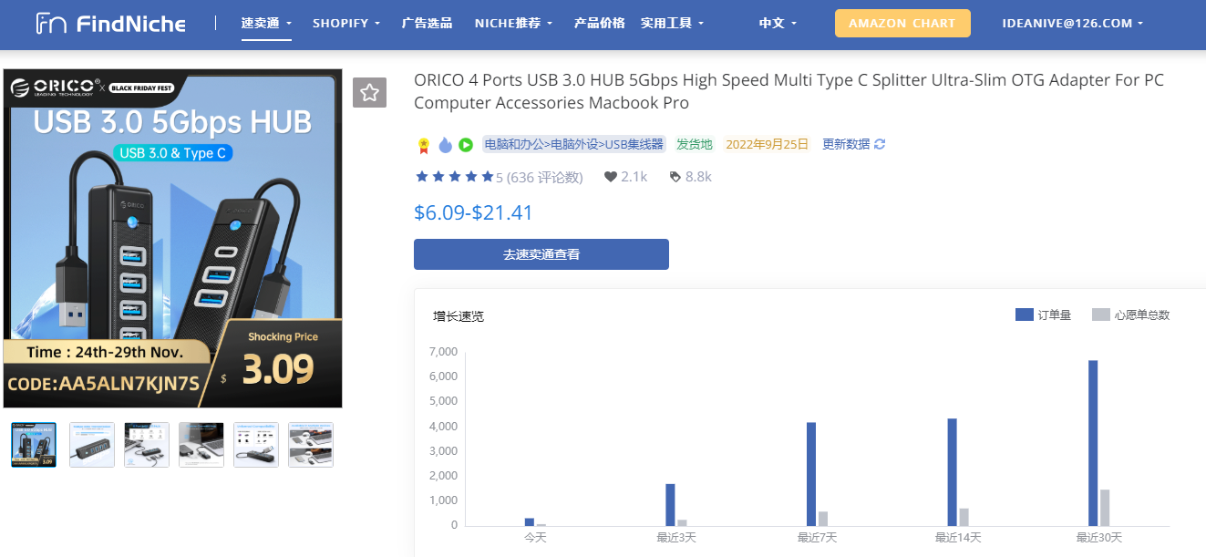This screenshot has width=1206, height=557.
Task: Click the price tag icon near 8.8k
Action: pyautogui.click(x=675, y=177)
